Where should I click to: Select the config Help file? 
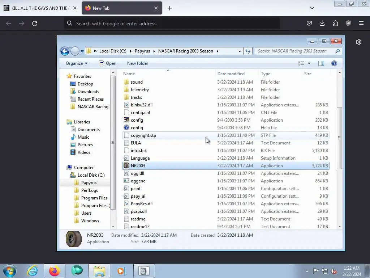coord(226,128)
